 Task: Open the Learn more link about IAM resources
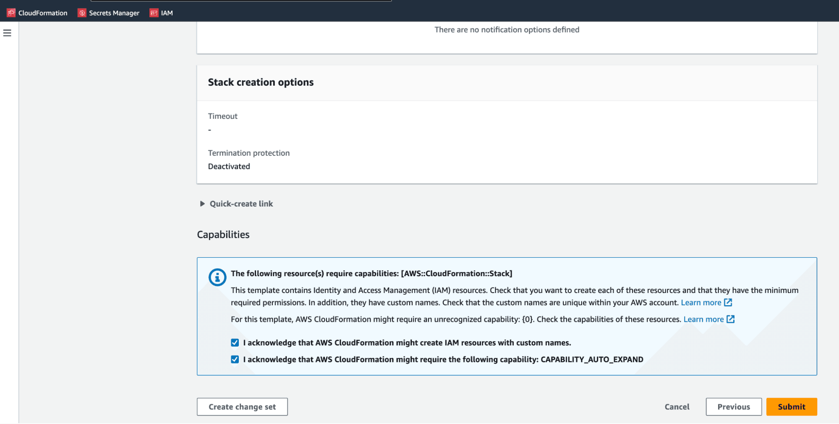tap(701, 302)
